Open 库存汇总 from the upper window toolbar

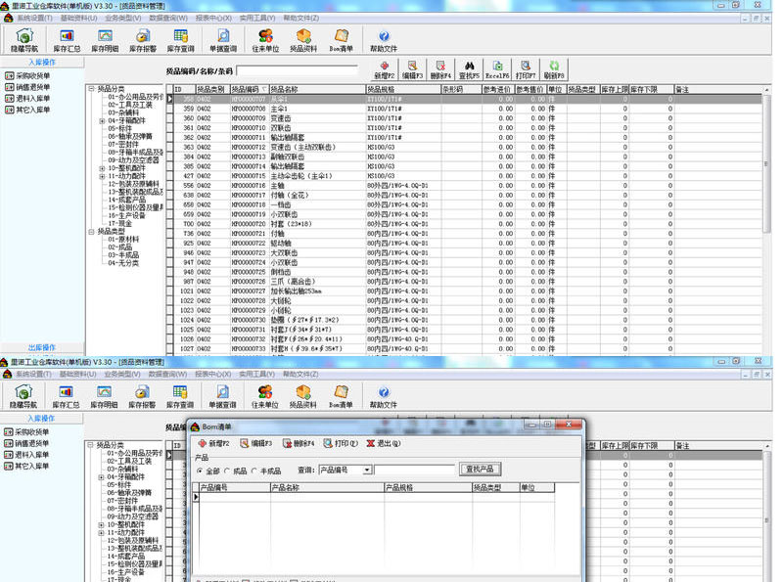coord(67,40)
